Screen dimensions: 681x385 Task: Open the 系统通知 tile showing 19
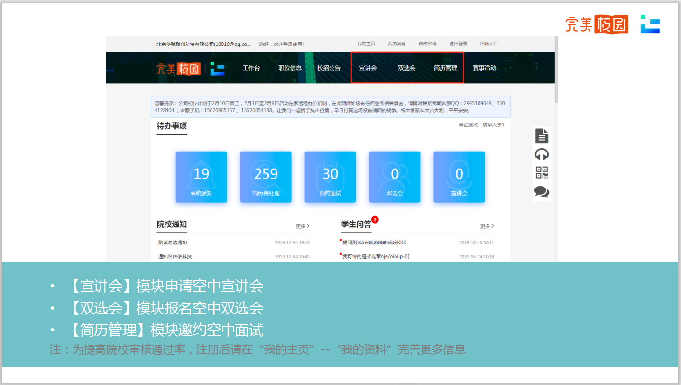(201, 177)
